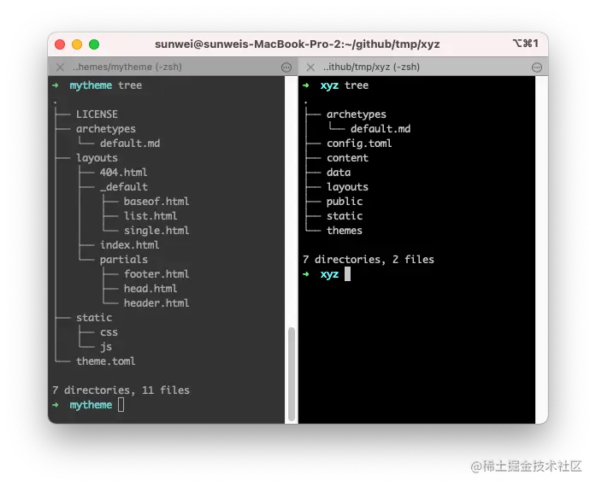Click head.html entry
The image size is (596, 487).
point(150,289)
